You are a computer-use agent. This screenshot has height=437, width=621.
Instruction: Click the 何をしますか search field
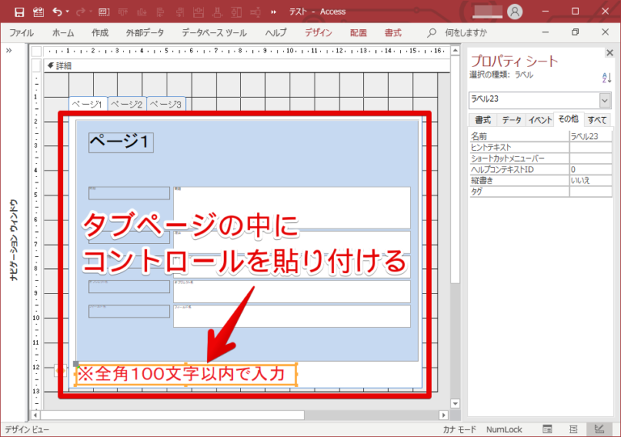[x=466, y=33]
